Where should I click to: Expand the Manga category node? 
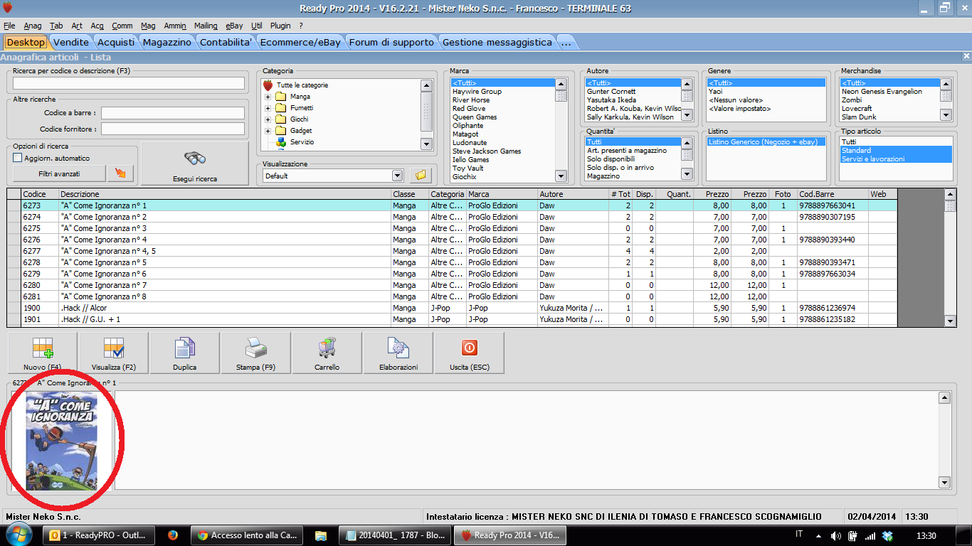tap(268, 97)
